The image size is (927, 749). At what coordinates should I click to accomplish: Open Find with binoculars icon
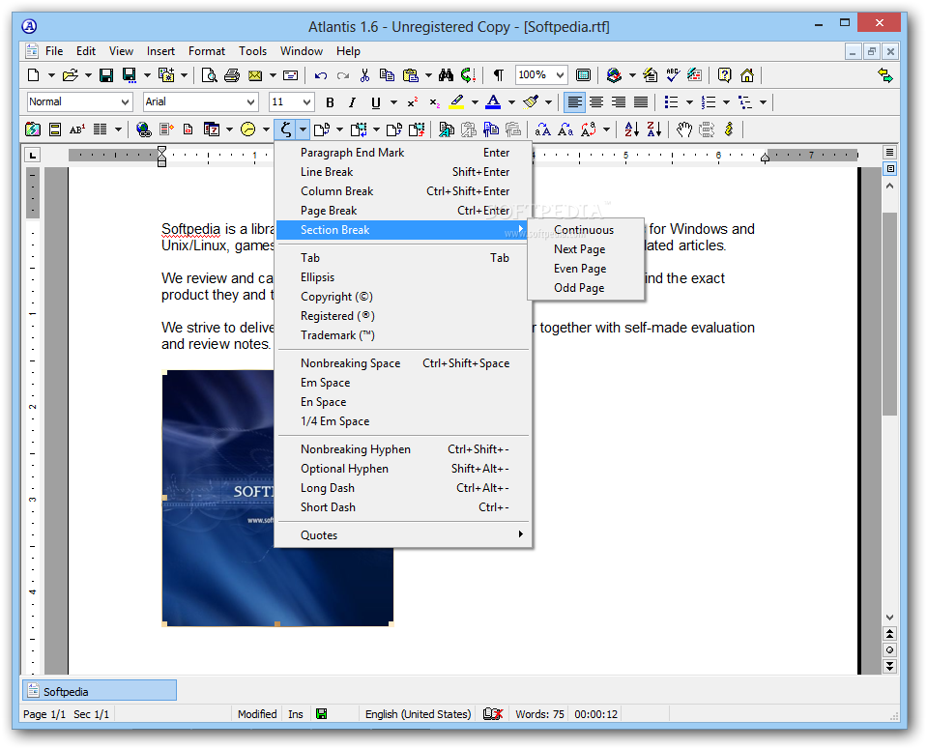pyautogui.click(x=447, y=75)
